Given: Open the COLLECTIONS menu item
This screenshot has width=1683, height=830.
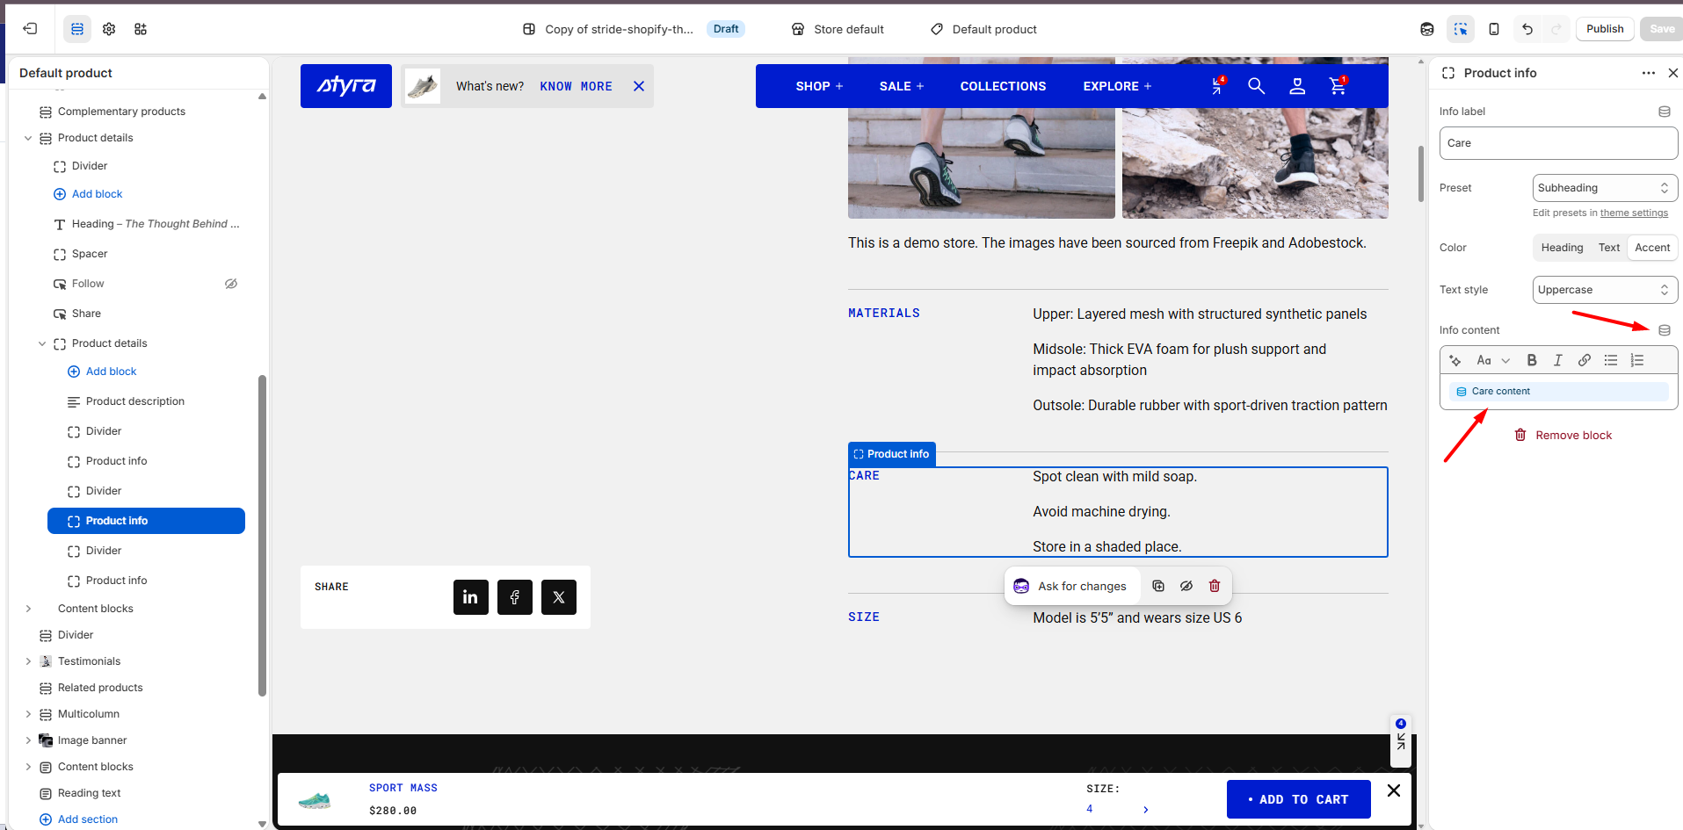Looking at the screenshot, I should click(x=1003, y=86).
